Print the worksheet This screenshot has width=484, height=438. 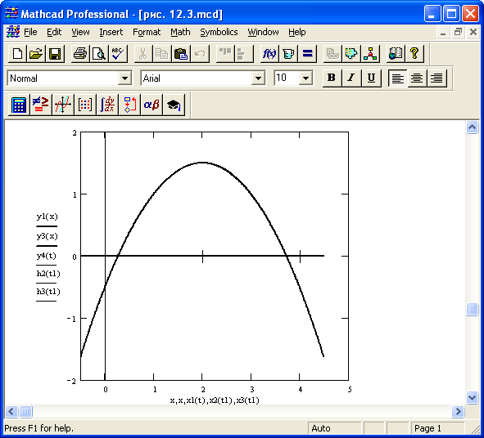point(80,54)
